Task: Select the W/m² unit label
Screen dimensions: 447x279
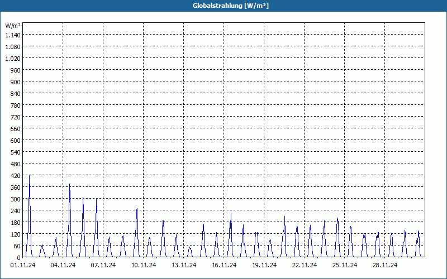Action: (13, 26)
